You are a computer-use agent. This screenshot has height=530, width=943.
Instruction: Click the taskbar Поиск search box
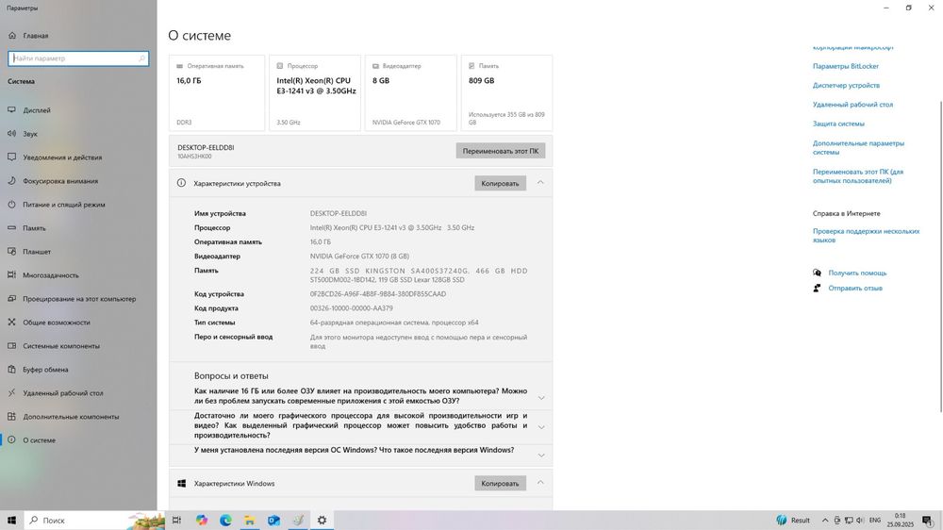click(94, 521)
